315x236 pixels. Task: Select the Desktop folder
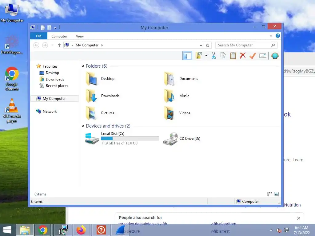tap(101, 79)
